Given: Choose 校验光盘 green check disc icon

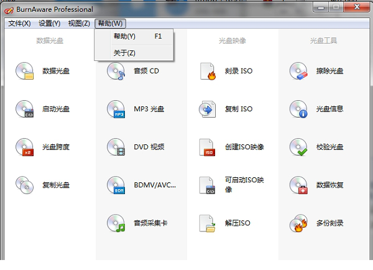Looking at the screenshot, I should (298, 147).
